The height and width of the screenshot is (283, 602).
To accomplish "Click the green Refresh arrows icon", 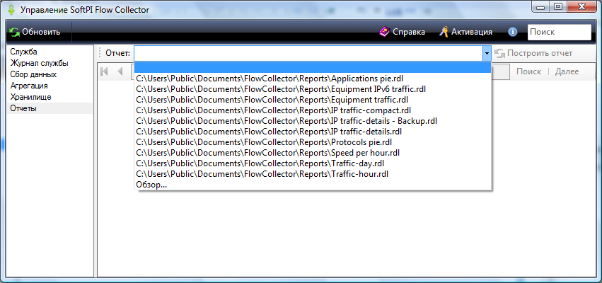I will point(15,32).
